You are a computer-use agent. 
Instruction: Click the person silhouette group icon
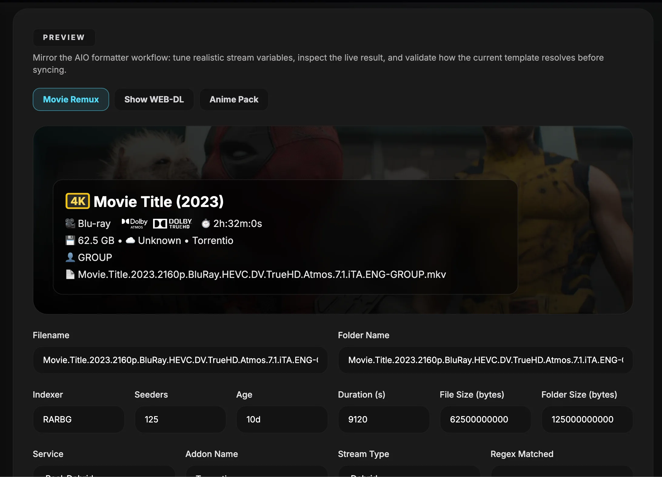point(70,257)
